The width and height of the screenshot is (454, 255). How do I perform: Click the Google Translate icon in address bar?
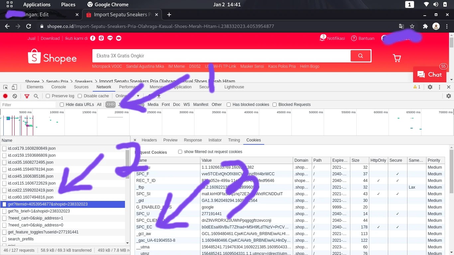[x=401, y=26]
